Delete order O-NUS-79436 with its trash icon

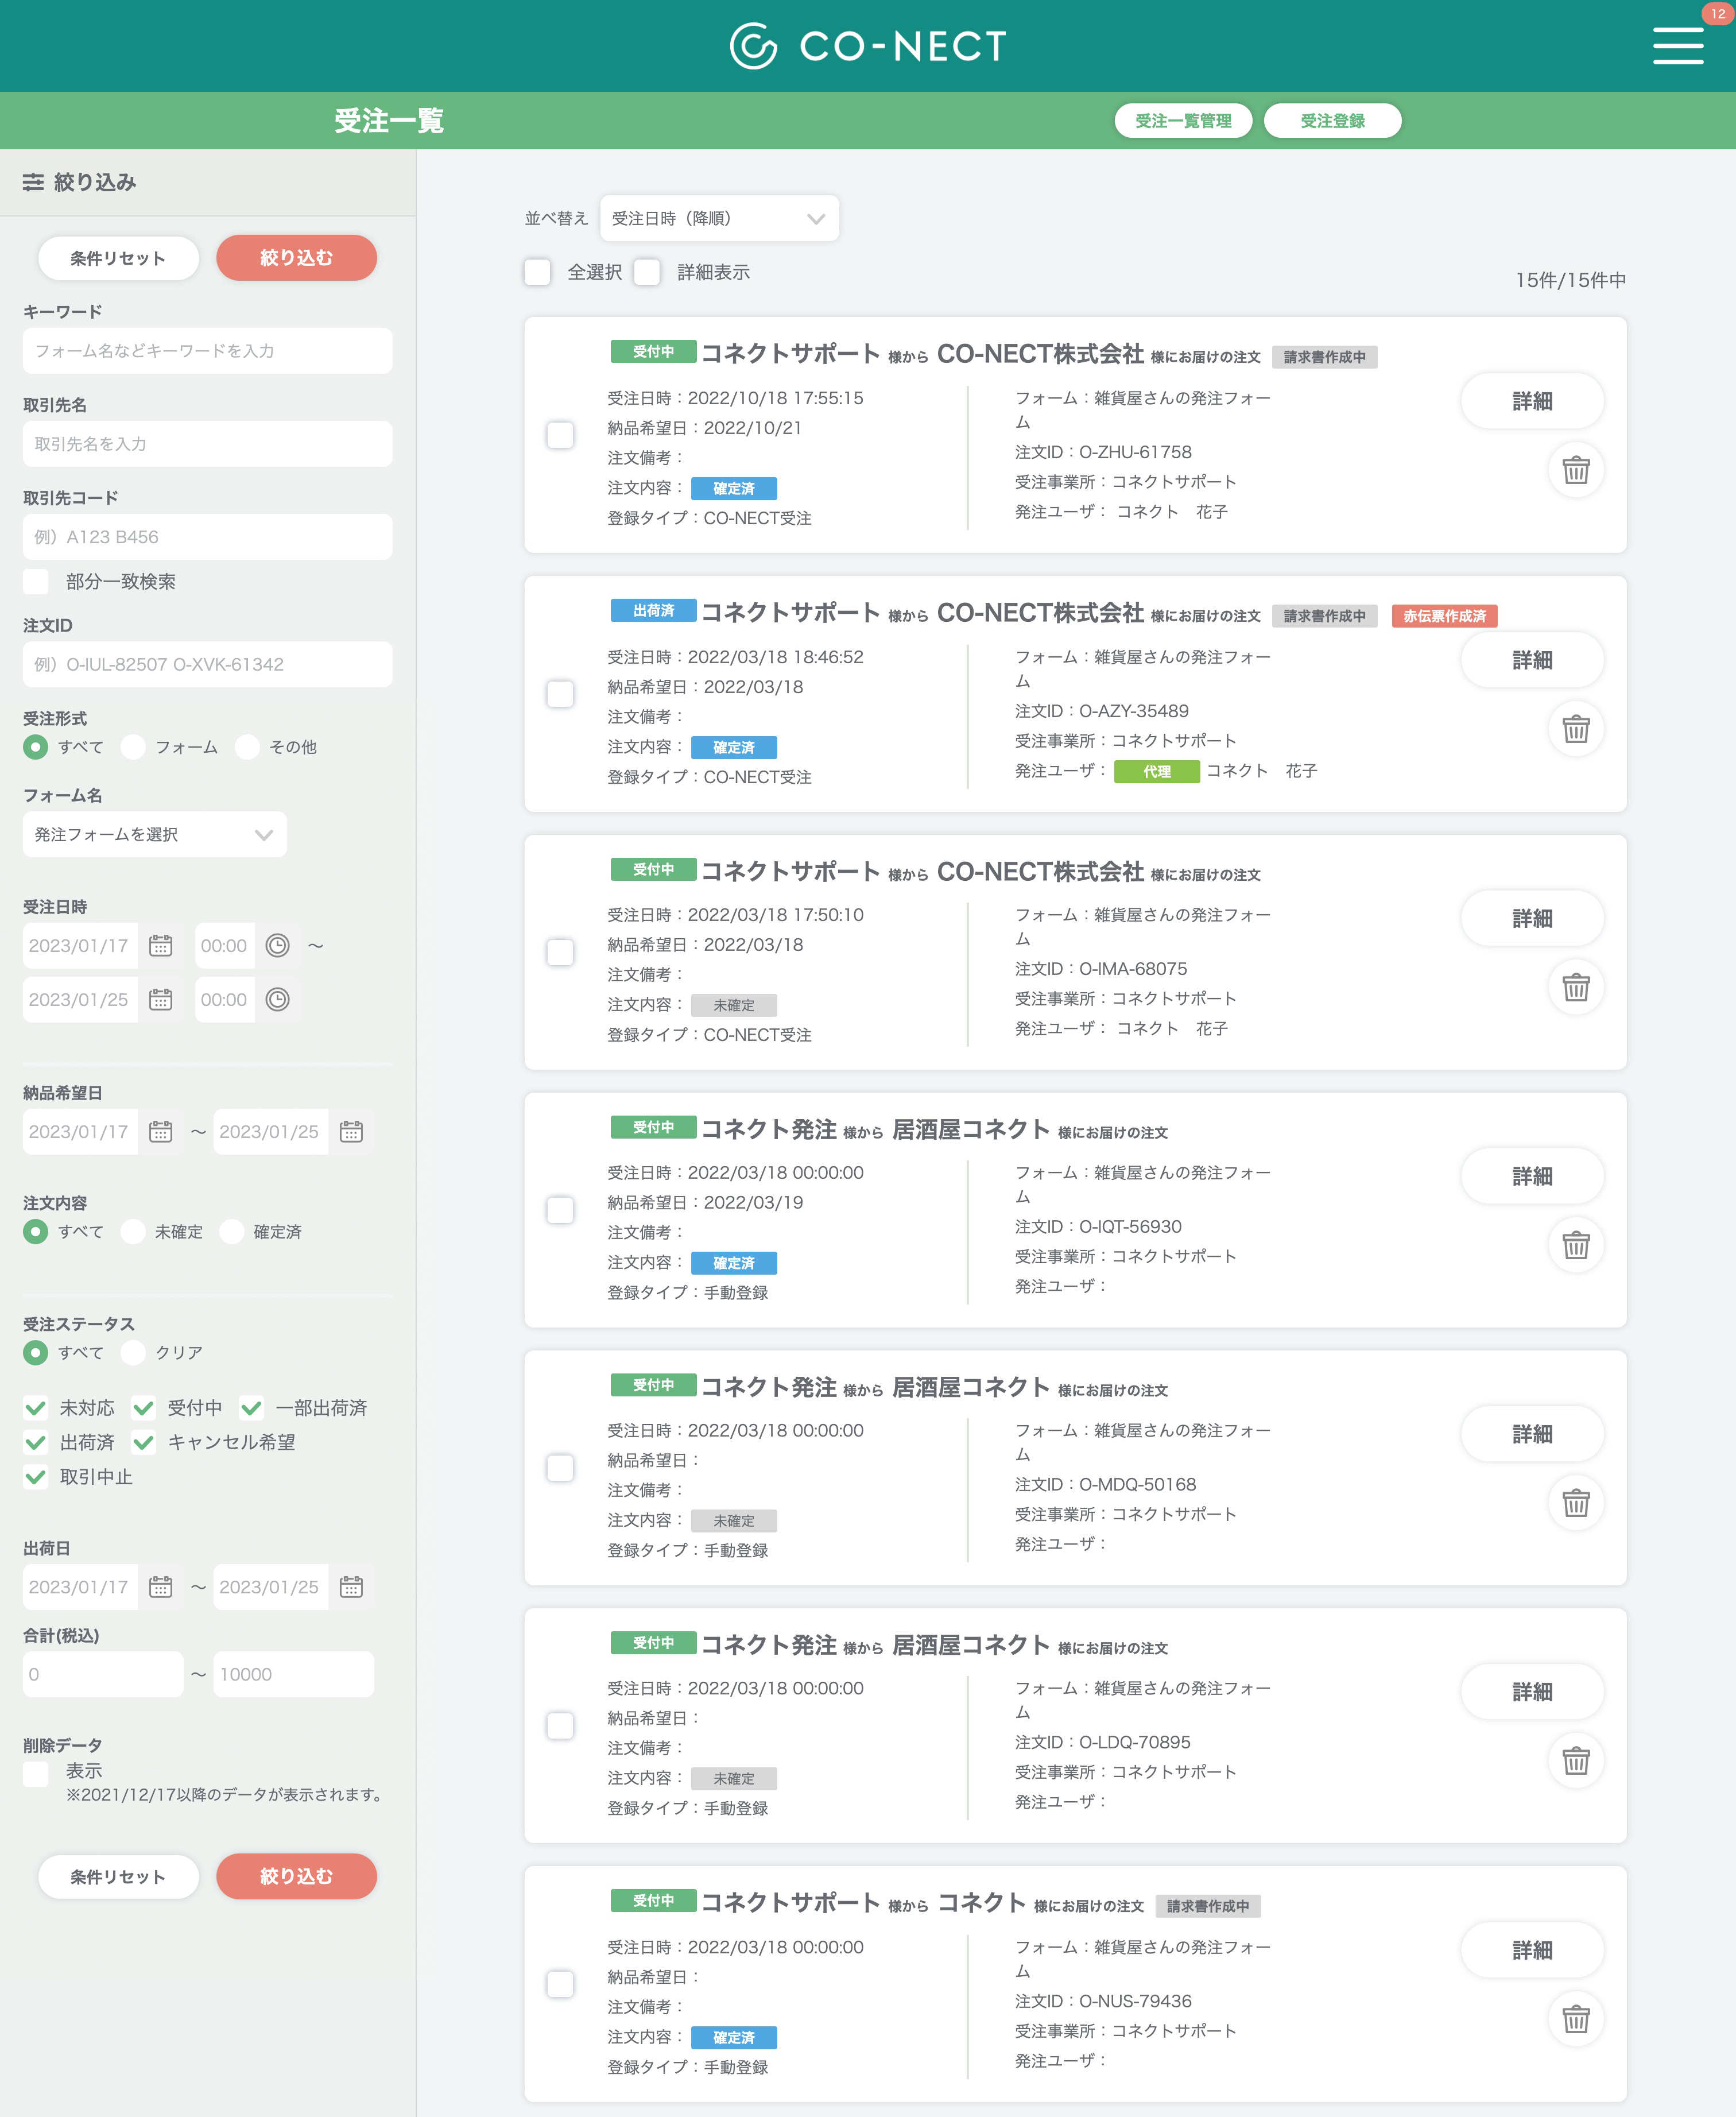pyautogui.click(x=1575, y=2019)
